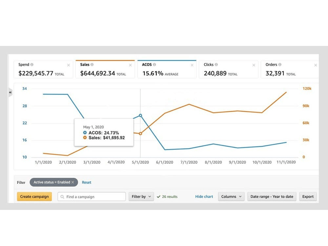Image resolution: width=328 pixels, height=246 pixels.
Task: Click the info icon next to Clicks
Action: [x=216, y=65]
